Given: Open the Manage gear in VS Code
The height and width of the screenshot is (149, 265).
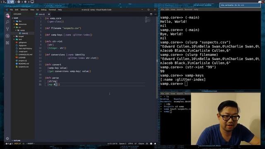Looking at the screenshot, I should tap(7, 139).
